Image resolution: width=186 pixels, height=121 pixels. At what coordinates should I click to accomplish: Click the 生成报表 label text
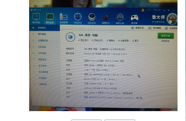click(173, 28)
